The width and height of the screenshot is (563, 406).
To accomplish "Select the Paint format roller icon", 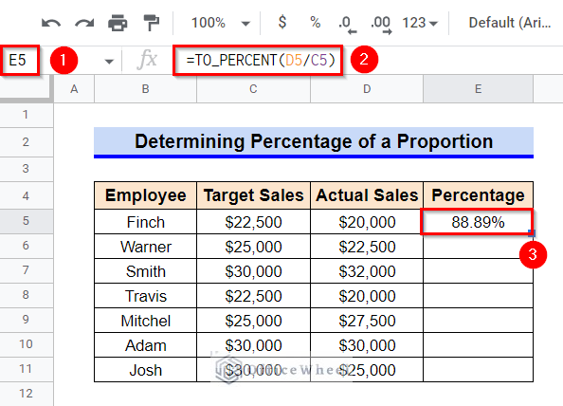I will click(151, 23).
